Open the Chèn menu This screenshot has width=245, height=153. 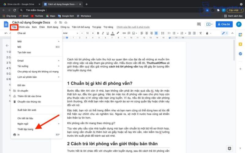click(x=42, y=27)
